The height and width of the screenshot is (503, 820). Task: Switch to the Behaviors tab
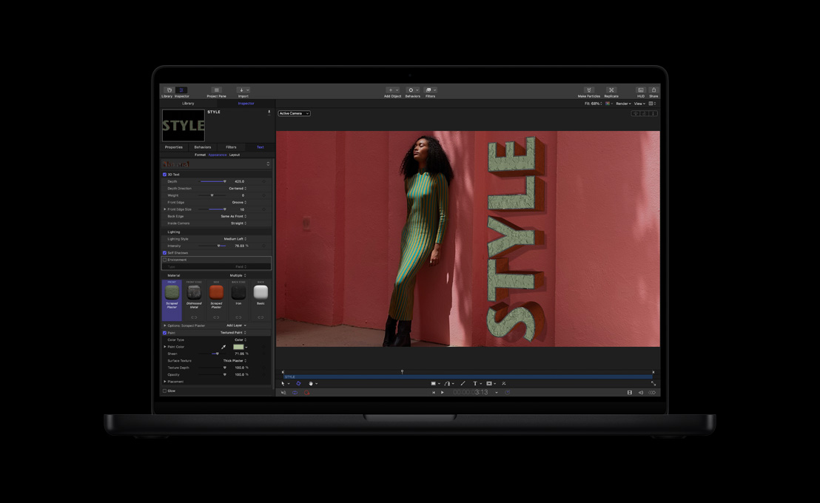[203, 147]
